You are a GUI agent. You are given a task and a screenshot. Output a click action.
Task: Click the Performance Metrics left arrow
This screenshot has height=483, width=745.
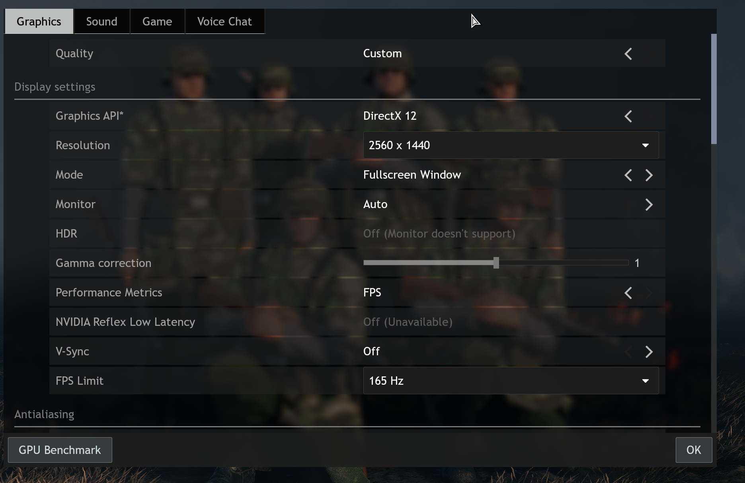click(x=628, y=293)
